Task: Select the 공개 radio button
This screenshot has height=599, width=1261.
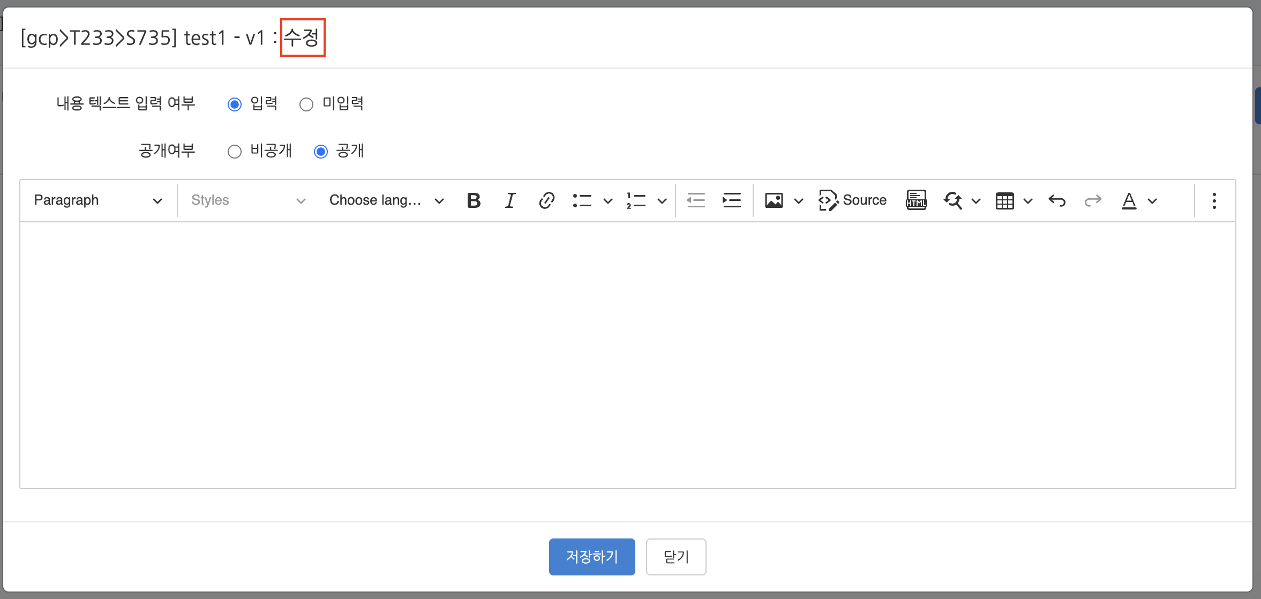Action: (x=321, y=152)
